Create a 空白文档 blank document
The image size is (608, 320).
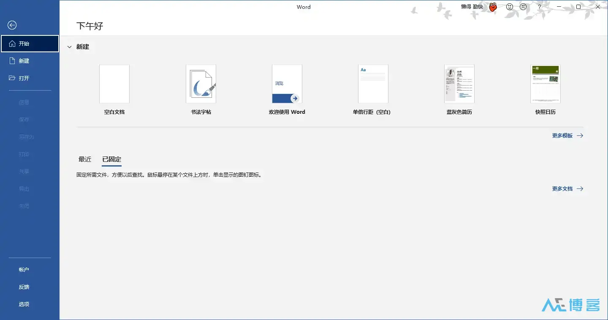114,84
